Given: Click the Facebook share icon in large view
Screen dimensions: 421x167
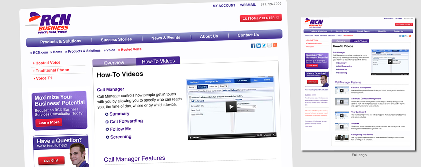Looking at the screenshot, I should tap(253, 46).
